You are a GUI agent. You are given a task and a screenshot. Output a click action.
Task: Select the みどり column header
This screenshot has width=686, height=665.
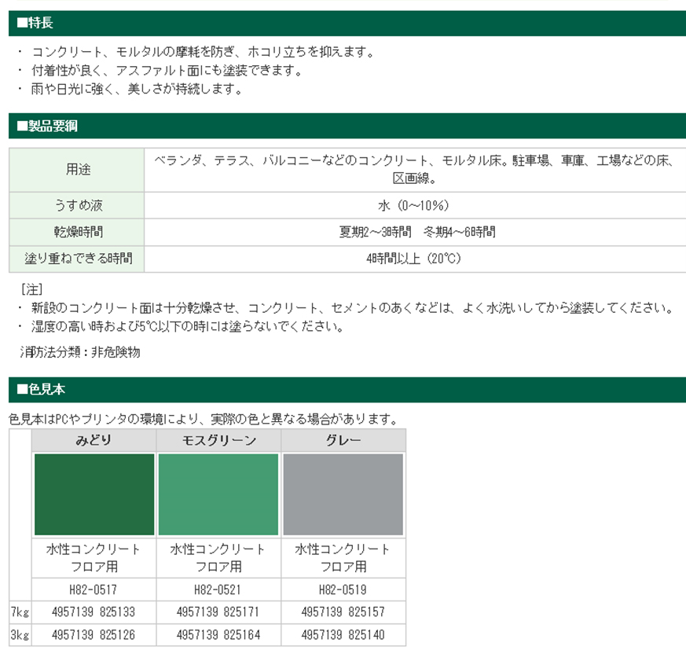(94, 441)
